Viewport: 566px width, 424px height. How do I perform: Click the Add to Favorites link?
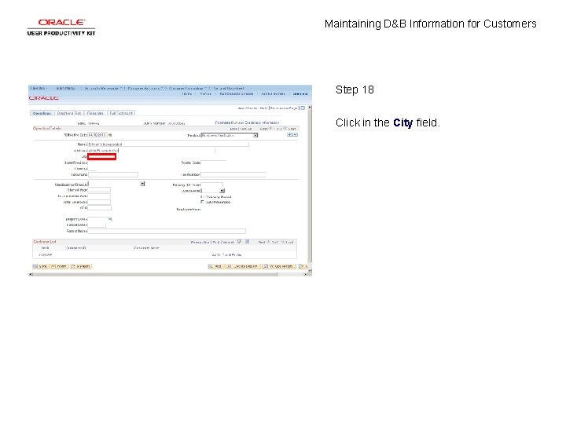274,93
